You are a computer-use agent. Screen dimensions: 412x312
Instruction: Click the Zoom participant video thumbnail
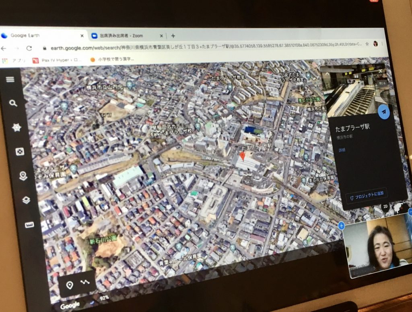pyautogui.click(x=377, y=245)
